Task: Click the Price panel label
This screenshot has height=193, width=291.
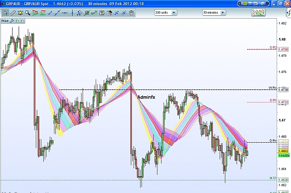Action: (x=5, y=21)
